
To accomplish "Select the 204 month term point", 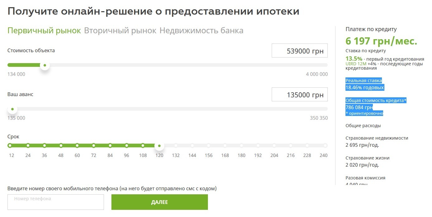I will 274,145.
